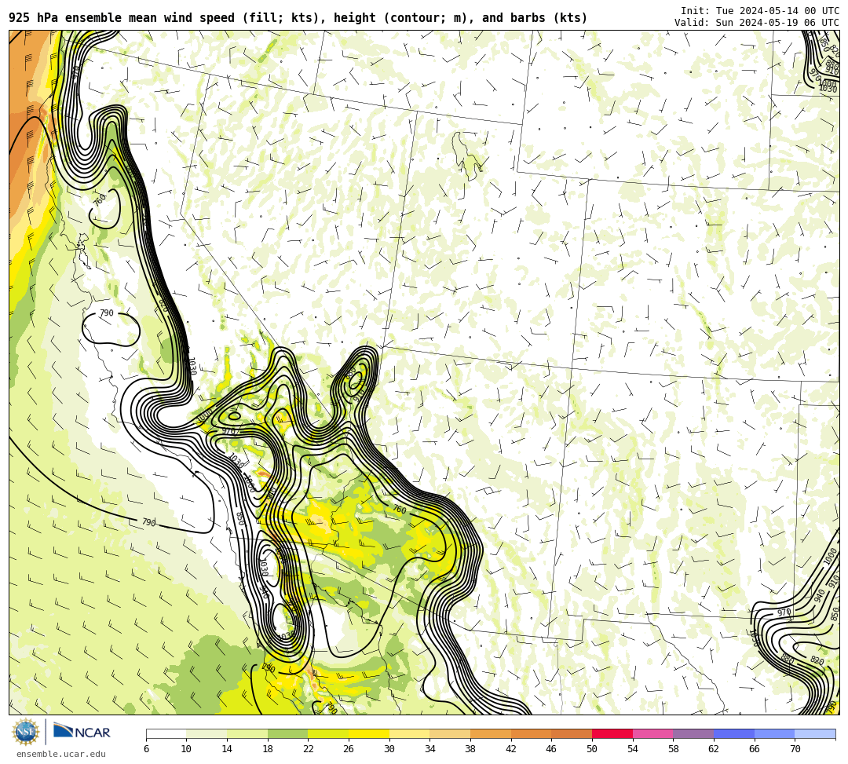Click the pale 10-14 kts legend swatch

(x=207, y=733)
